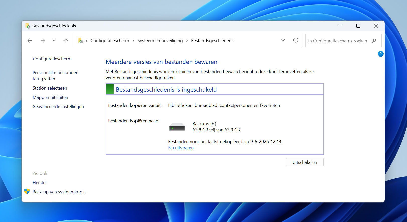Image resolution: width=407 pixels, height=222 pixels.
Task: Click the last copied date text 9-6-2026
Action: point(260,142)
